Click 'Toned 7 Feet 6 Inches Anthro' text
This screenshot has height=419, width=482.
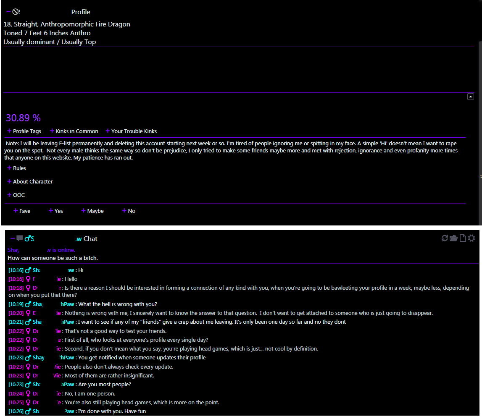(47, 33)
